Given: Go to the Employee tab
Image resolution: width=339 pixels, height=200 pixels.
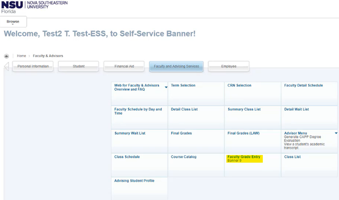Looking at the screenshot, I should click(228, 66).
